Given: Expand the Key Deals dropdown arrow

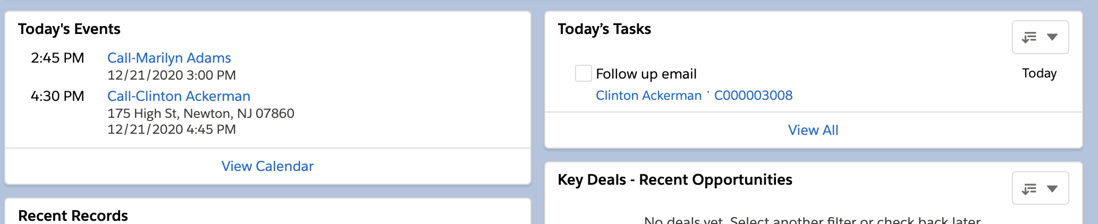Looking at the screenshot, I should [x=1052, y=188].
